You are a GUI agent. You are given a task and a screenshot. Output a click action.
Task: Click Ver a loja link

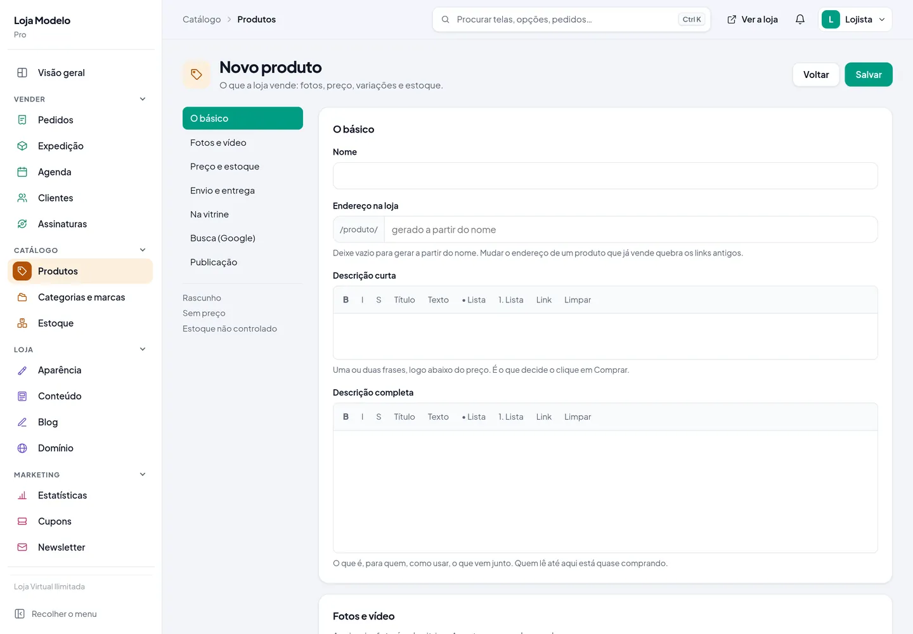(x=752, y=20)
